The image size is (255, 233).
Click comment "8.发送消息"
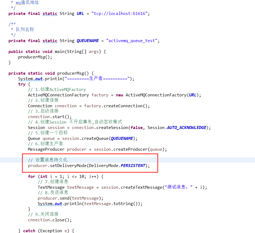coord(53,193)
